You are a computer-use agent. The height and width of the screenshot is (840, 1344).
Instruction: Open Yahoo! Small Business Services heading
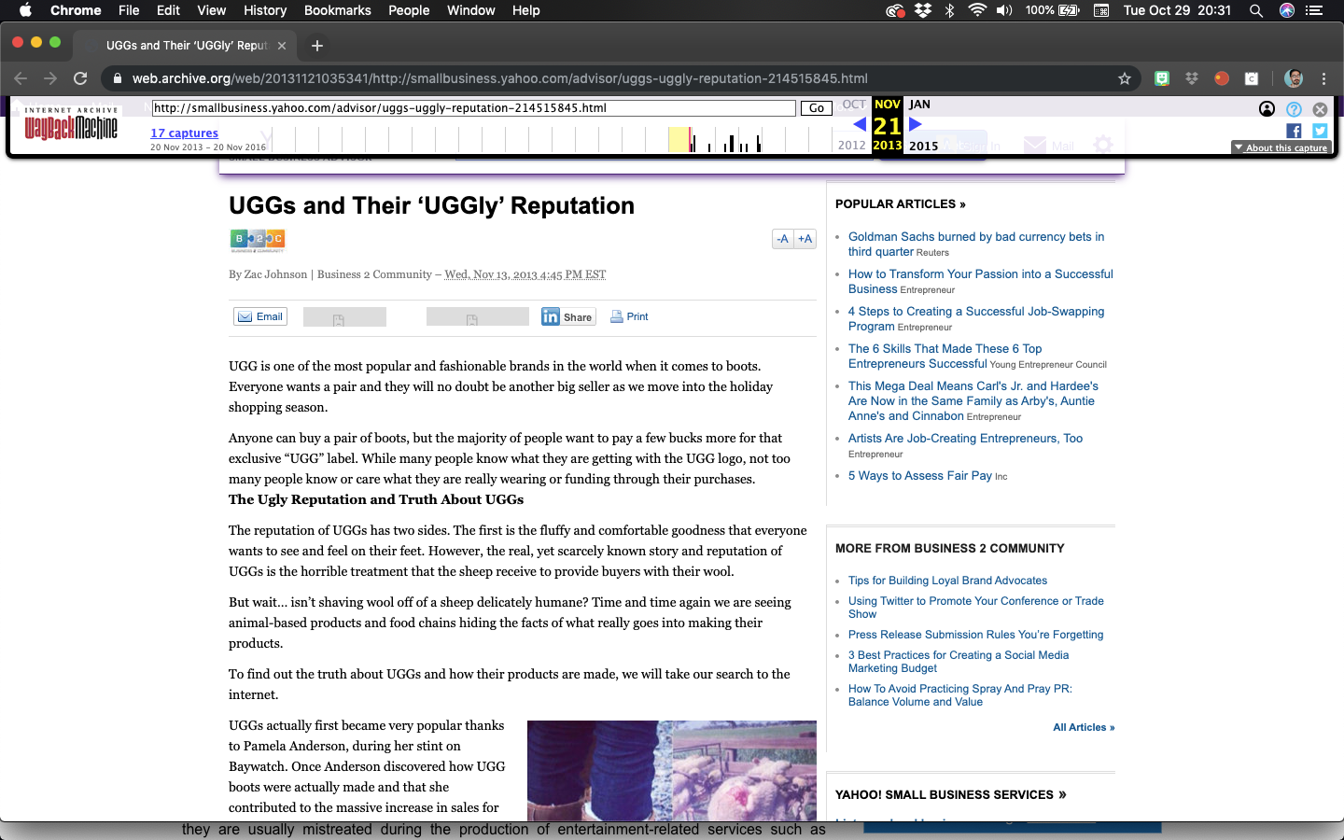(x=950, y=795)
